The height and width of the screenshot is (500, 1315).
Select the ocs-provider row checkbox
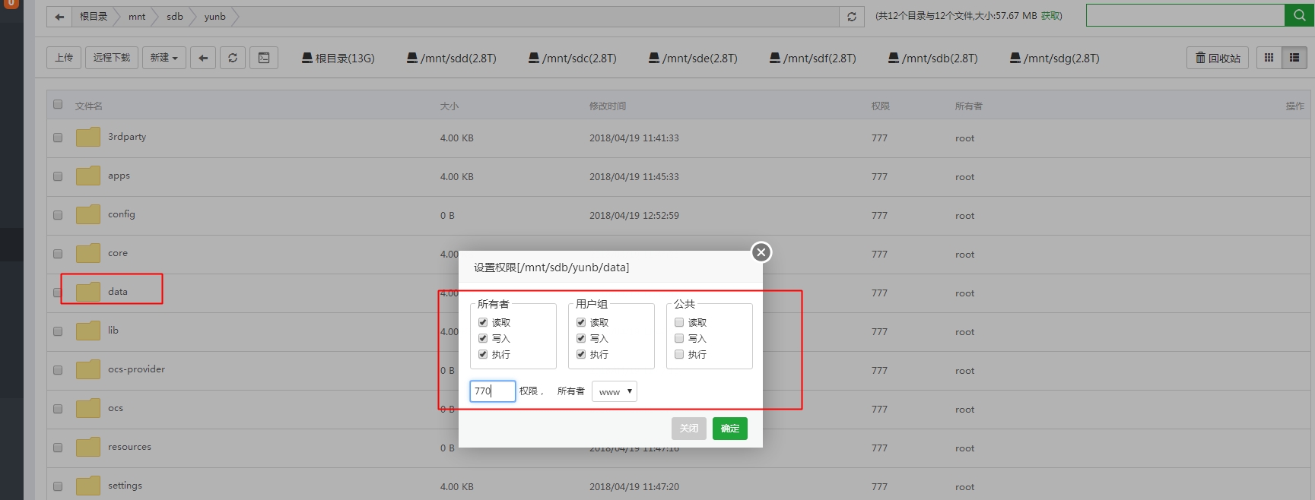[58, 370]
